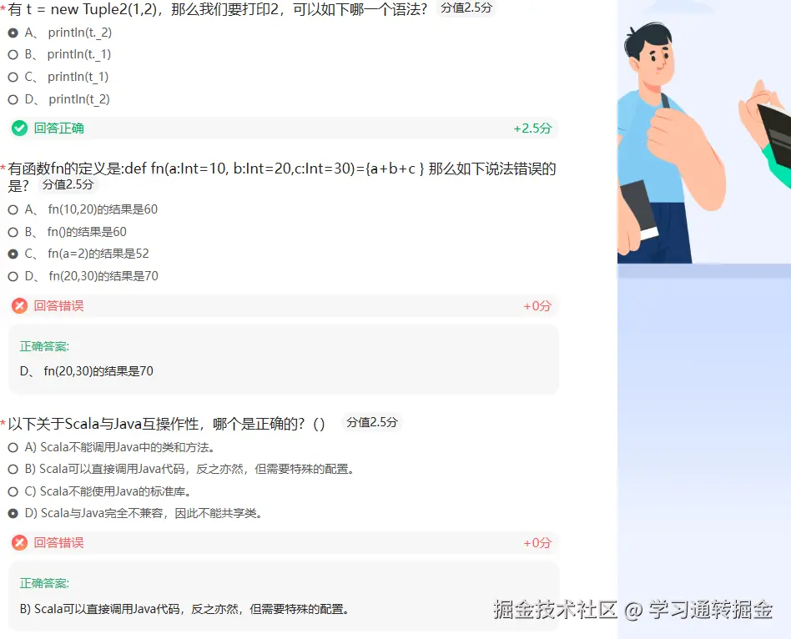Click the green correct-answer checkmark icon
Screen dimensions: 791x639
pos(20,128)
